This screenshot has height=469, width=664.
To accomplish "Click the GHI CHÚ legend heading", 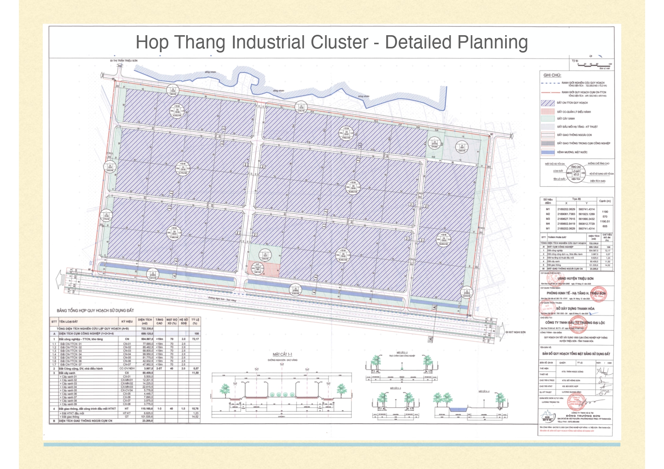I will coord(552,75).
